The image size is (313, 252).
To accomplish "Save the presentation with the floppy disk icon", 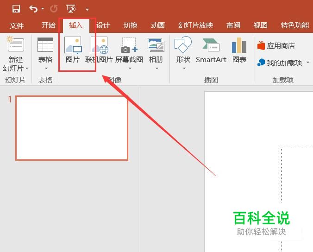I will pyautogui.click(x=16, y=9).
